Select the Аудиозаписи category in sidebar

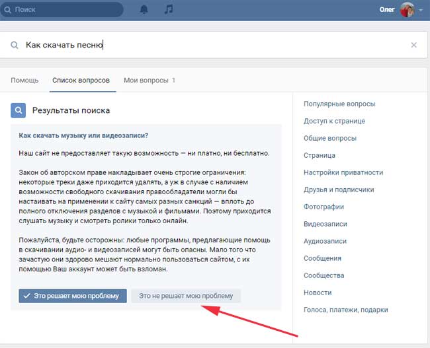point(325,241)
